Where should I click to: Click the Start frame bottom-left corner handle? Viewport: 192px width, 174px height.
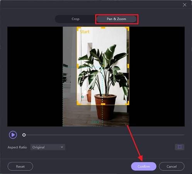tap(78, 103)
